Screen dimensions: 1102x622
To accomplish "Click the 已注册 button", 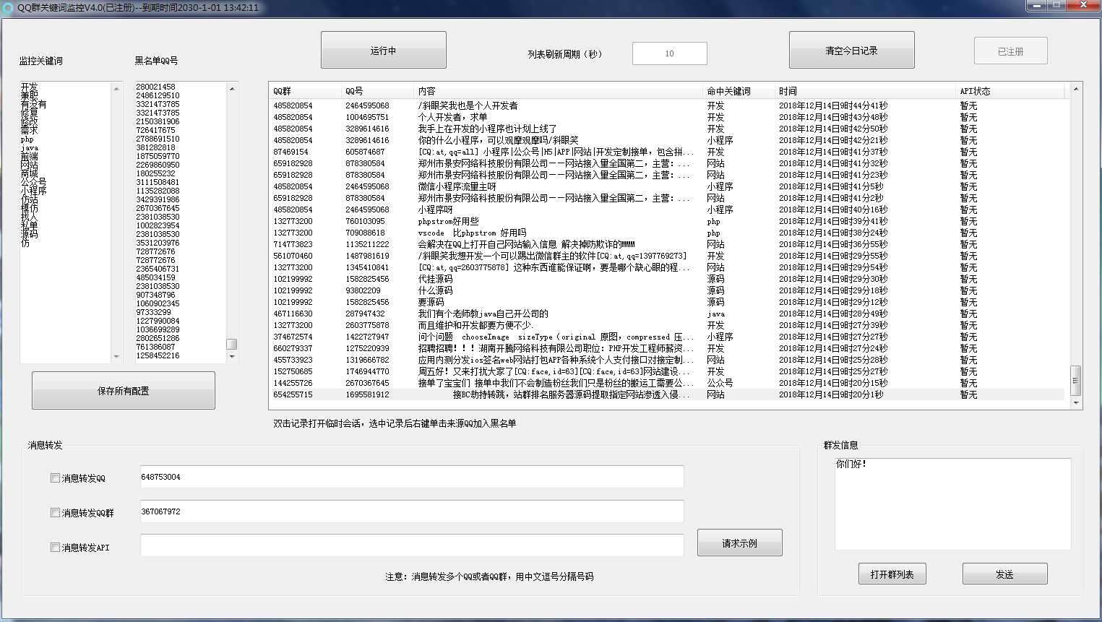I will click(1010, 51).
